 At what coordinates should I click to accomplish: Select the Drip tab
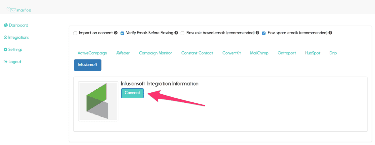pyautogui.click(x=333, y=53)
